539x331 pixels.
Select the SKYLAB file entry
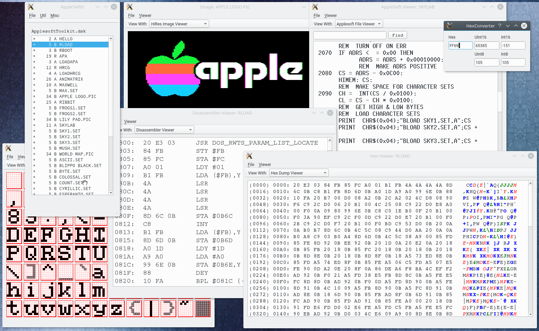point(70,125)
